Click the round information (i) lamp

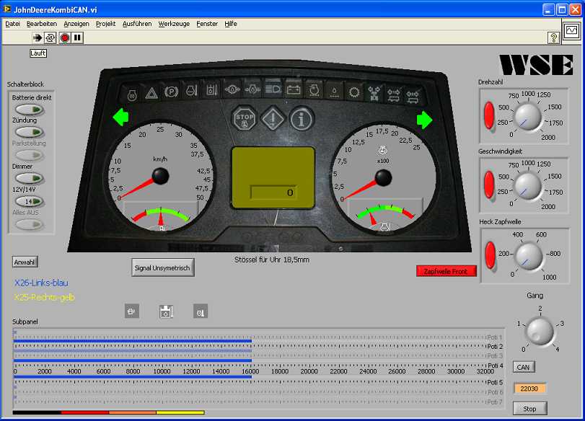tap(302, 119)
